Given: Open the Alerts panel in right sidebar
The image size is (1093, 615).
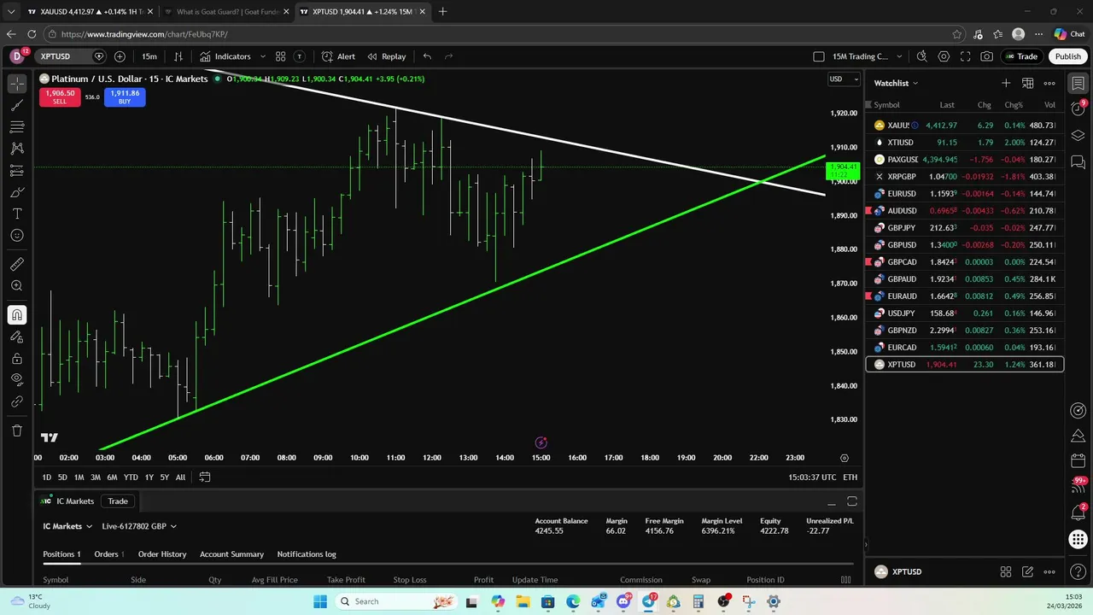Looking at the screenshot, I should pos(1078,109).
